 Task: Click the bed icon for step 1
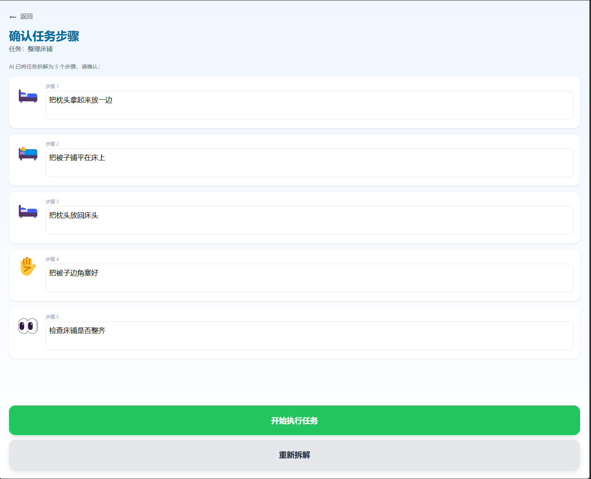pyautogui.click(x=28, y=96)
